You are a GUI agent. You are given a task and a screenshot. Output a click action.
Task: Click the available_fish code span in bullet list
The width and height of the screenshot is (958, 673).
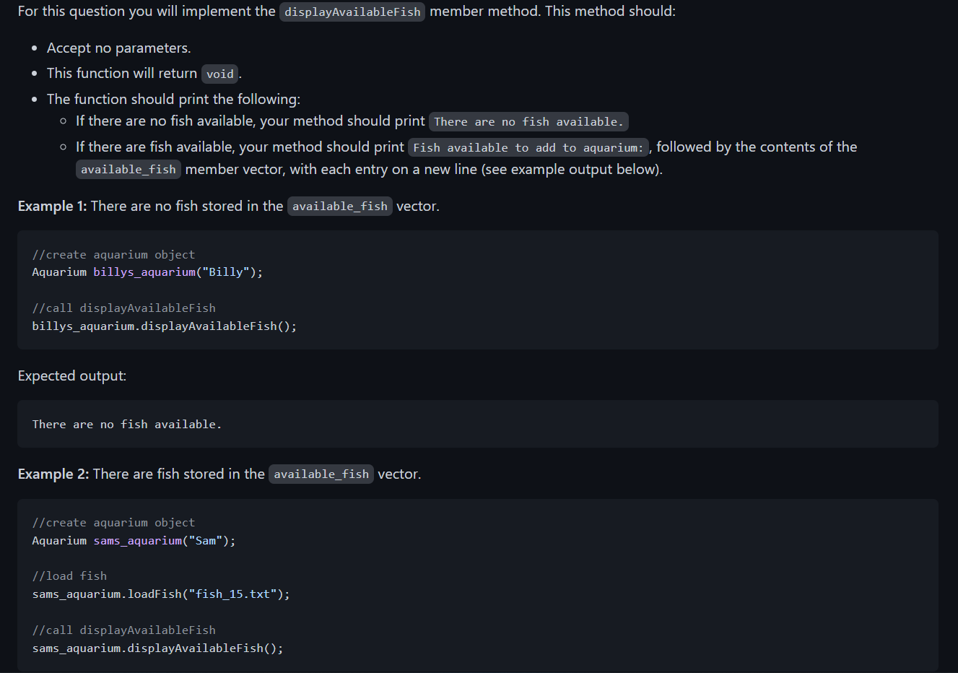coord(128,169)
